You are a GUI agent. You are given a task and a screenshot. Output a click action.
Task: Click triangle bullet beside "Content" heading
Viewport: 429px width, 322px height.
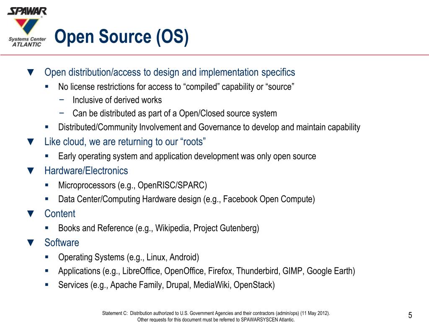tap(31, 214)
